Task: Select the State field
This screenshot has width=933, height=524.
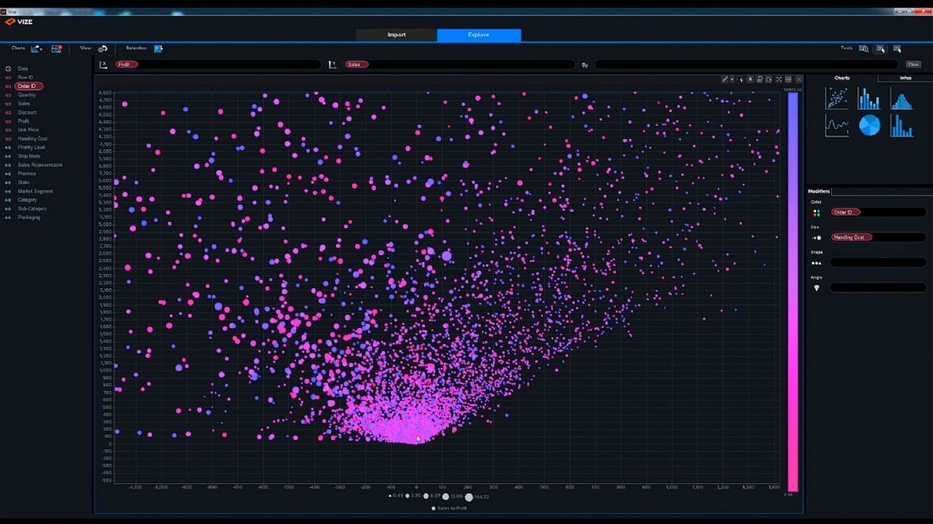Action: pyautogui.click(x=23, y=182)
